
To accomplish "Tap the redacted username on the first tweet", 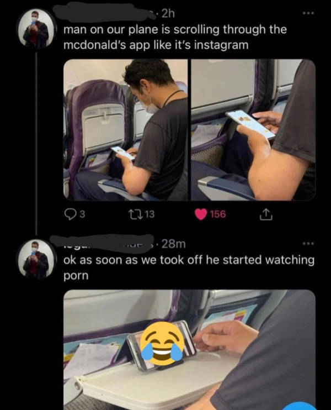I will pos(104,13).
